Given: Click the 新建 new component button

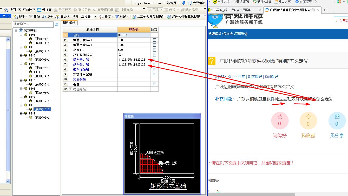Looking at the screenshot, I should (20, 17).
